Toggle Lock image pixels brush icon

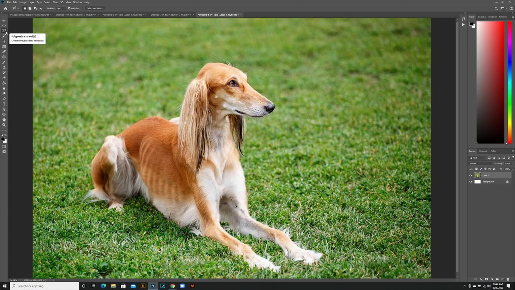[481, 169]
